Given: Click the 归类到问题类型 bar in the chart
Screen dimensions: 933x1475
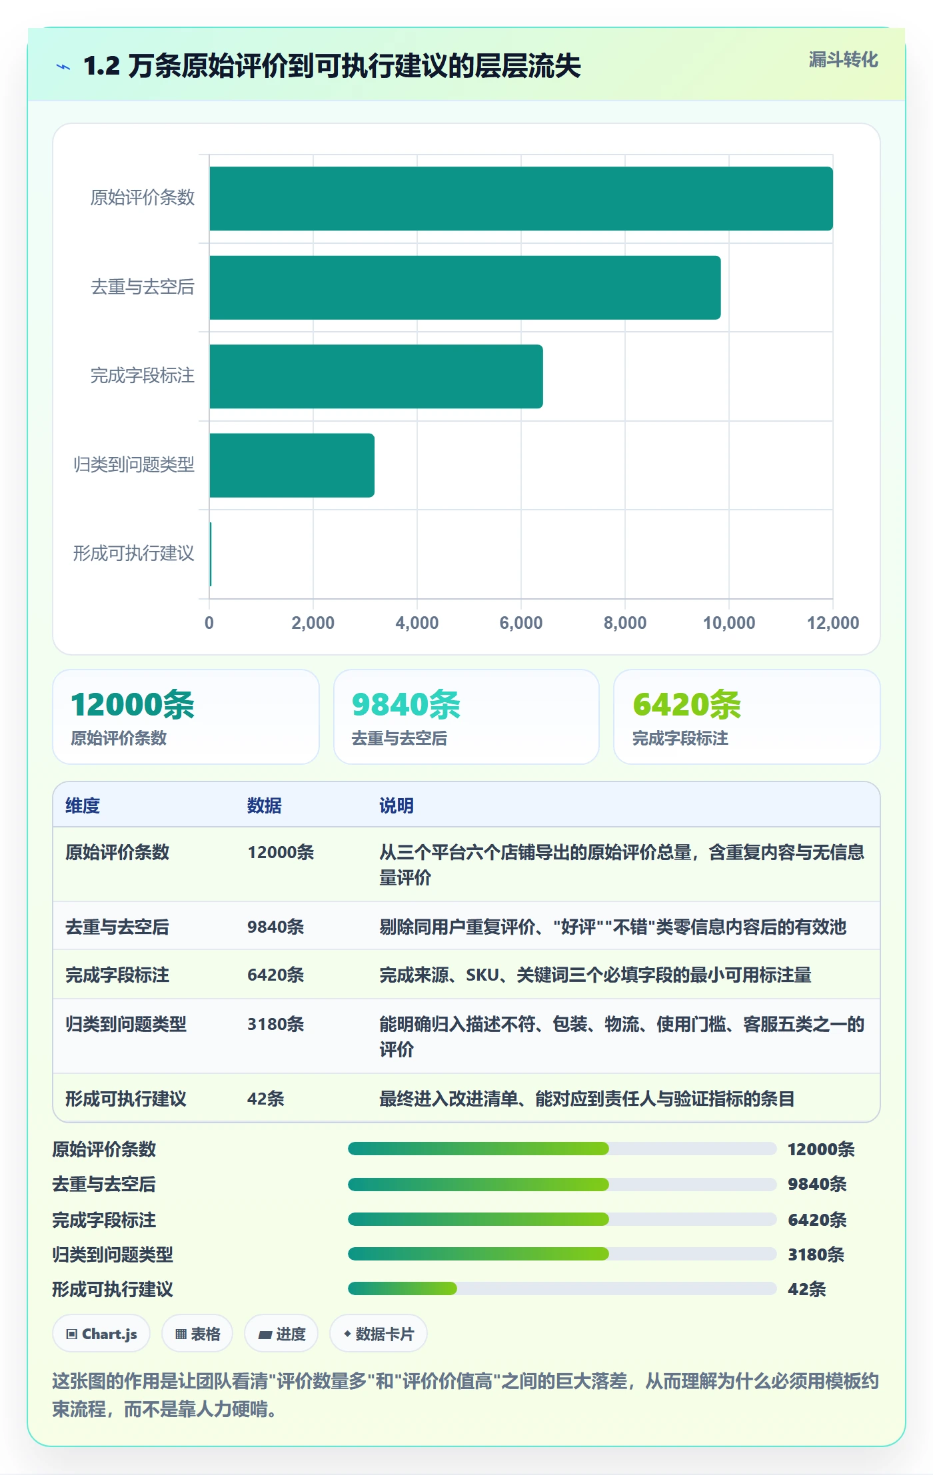Looking at the screenshot, I should [292, 465].
